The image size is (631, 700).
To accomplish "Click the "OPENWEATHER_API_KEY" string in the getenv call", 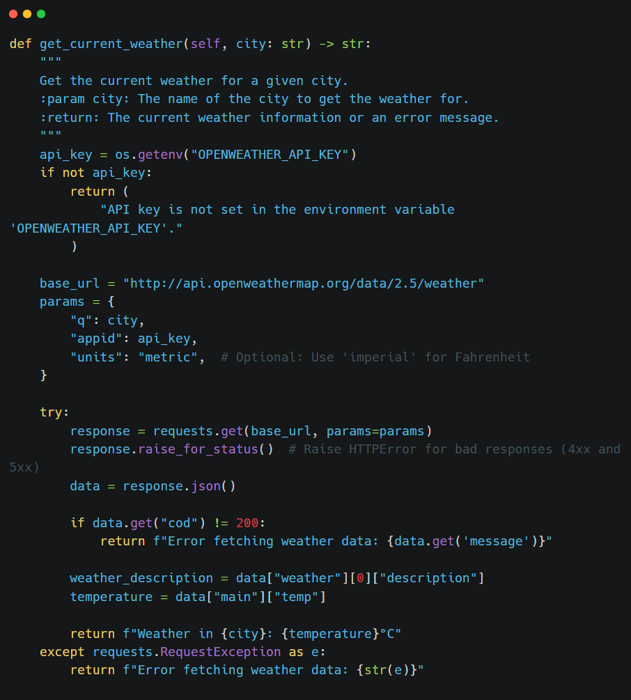I will point(270,155).
